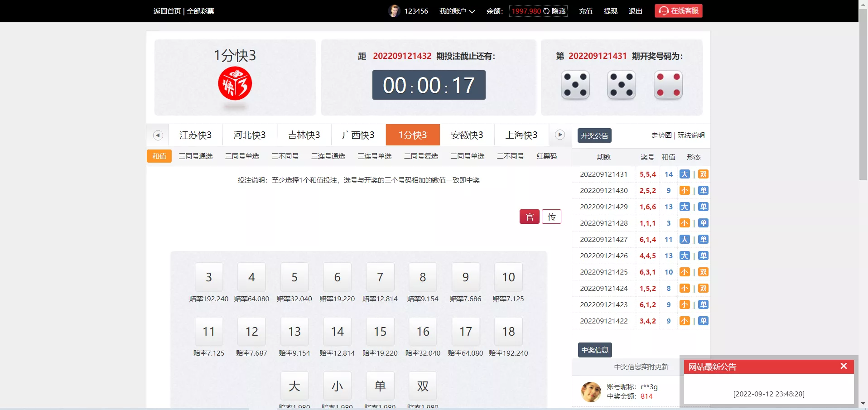This screenshot has height=410, width=868.
Task: Click the right arrow to see more games
Action: pyautogui.click(x=560, y=135)
